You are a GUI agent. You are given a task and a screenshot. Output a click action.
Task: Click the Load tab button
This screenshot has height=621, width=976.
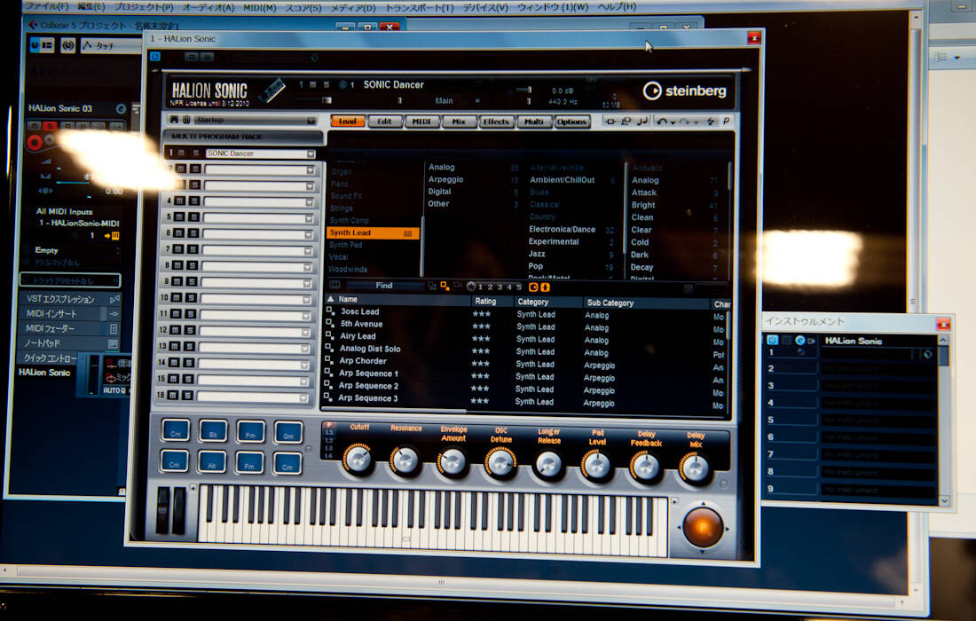coord(347,122)
